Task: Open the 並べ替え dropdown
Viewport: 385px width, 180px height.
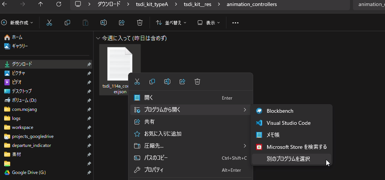Action: pyautogui.click(x=171, y=23)
